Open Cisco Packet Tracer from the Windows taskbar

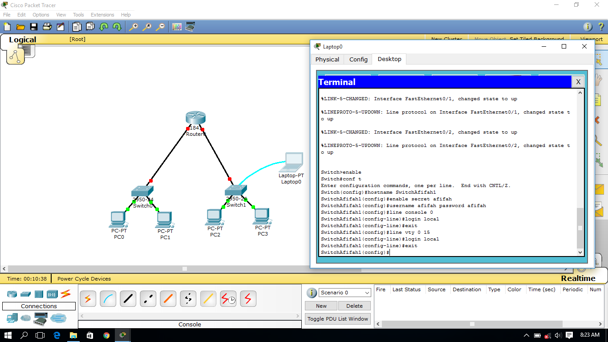point(122,336)
